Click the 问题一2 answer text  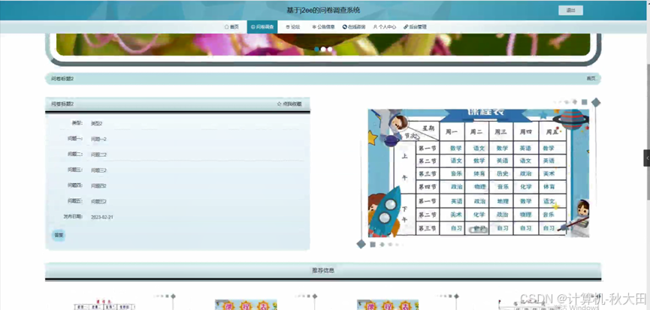(x=98, y=139)
